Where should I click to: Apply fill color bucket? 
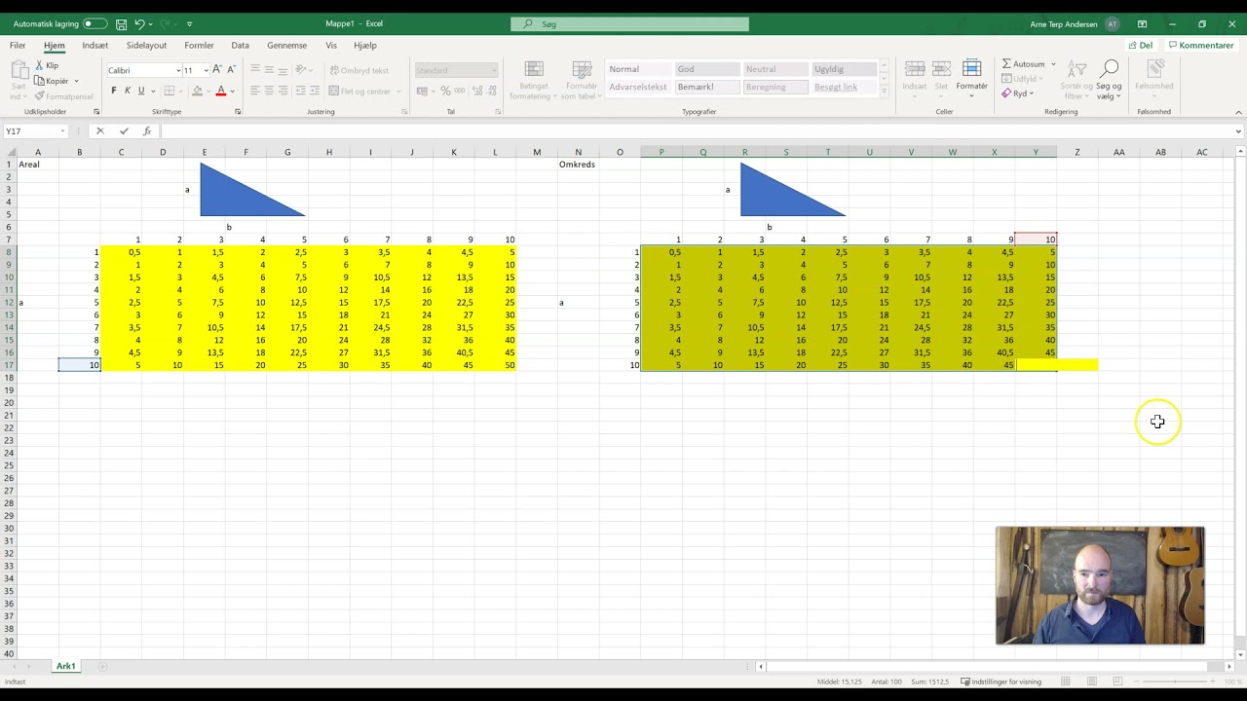pyautogui.click(x=197, y=91)
